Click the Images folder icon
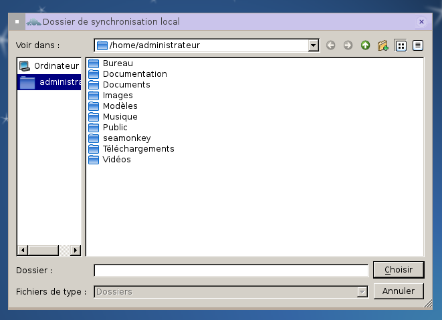This screenshot has height=320, width=442. (x=94, y=96)
